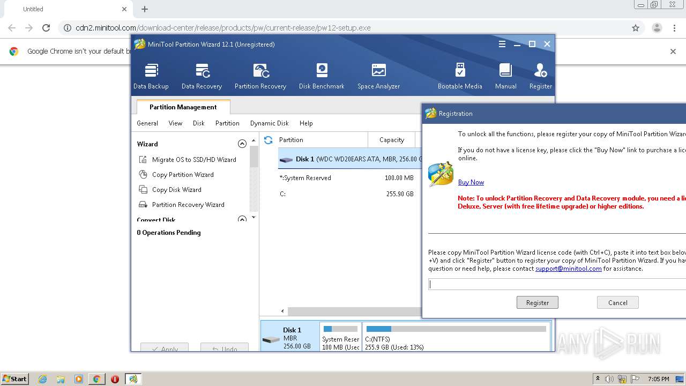Viewport: 686px width, 386px height.
Task: Open the Space Analyzer
Action: coord(378,76)
